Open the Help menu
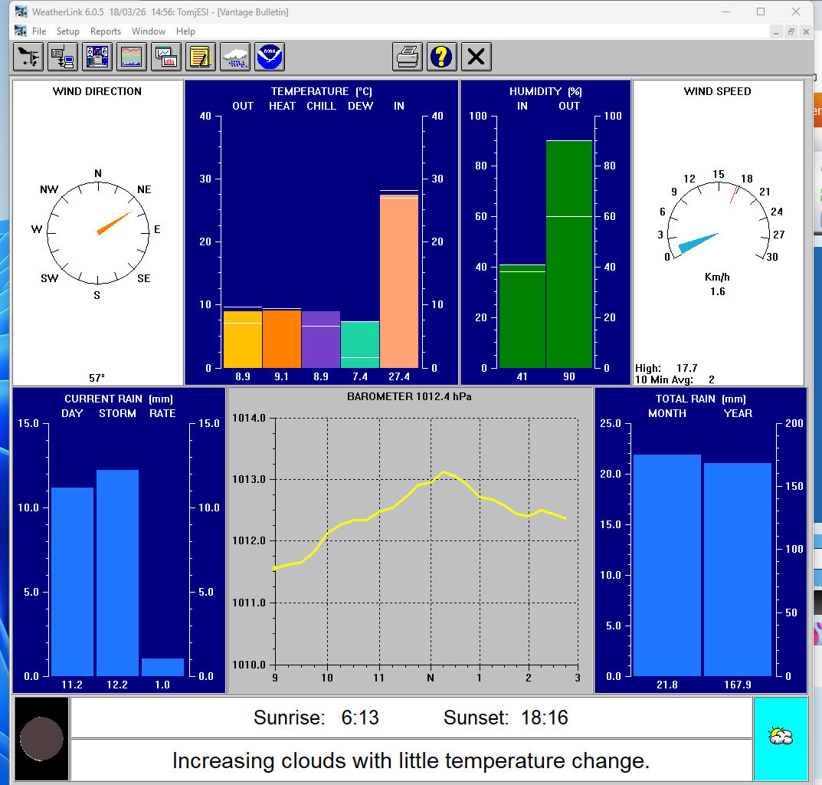 185,31
